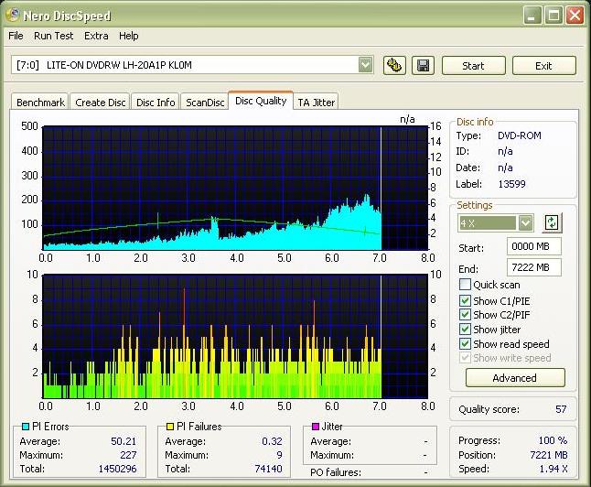Click the disc label value 13599
The image size is (591, 487).
511,184
